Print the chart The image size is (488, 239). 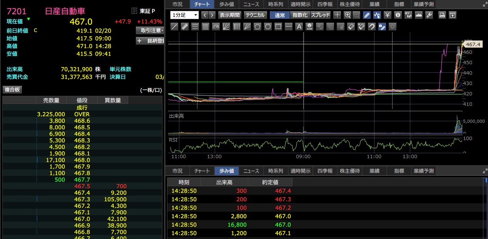[442, 15]
